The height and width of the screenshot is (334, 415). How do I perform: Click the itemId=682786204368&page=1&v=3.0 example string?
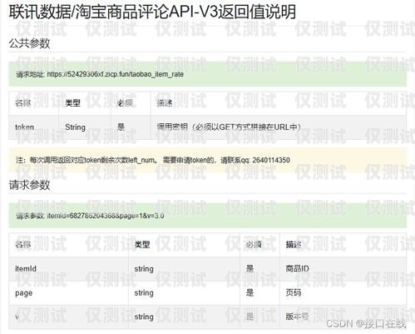point(106,216)
